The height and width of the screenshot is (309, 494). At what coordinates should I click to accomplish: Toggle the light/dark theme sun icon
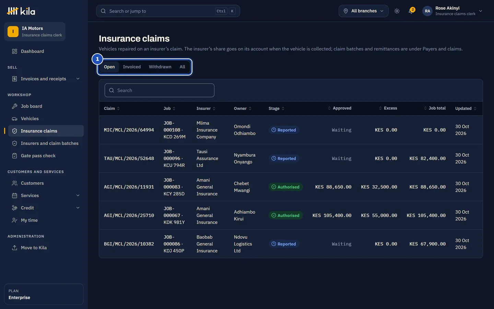point(397,11)
